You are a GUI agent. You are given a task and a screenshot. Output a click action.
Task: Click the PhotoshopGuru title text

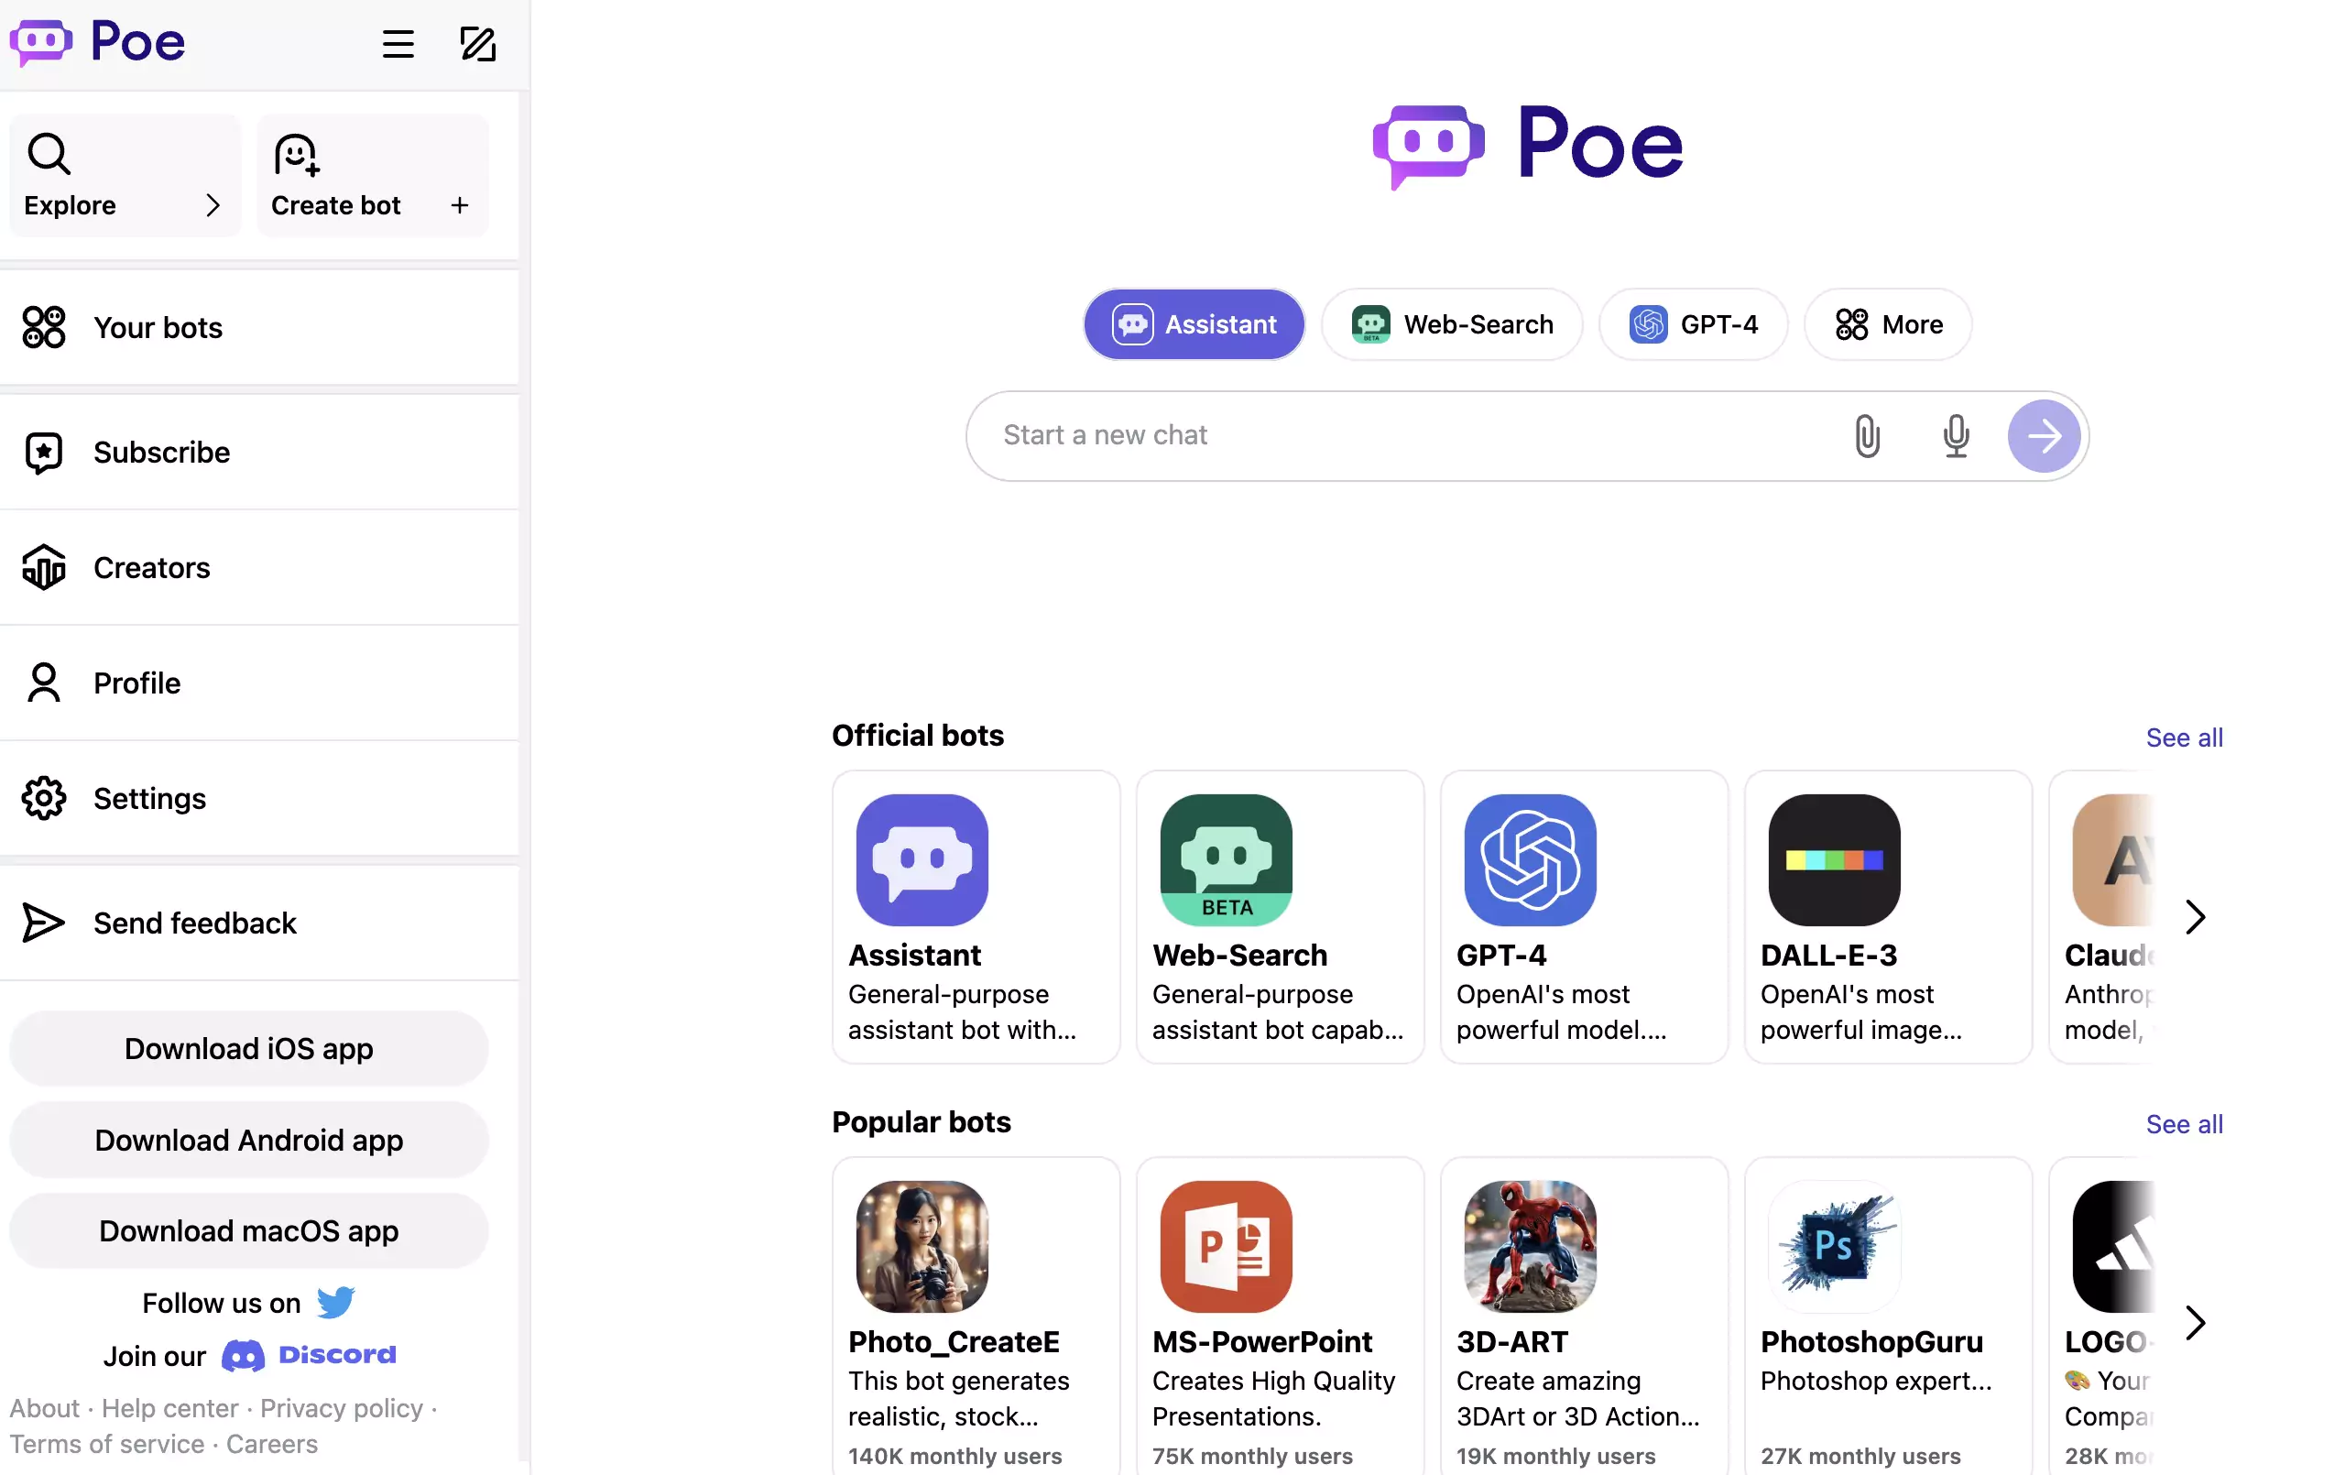pyautogui.click(x=1871, y=1342)
